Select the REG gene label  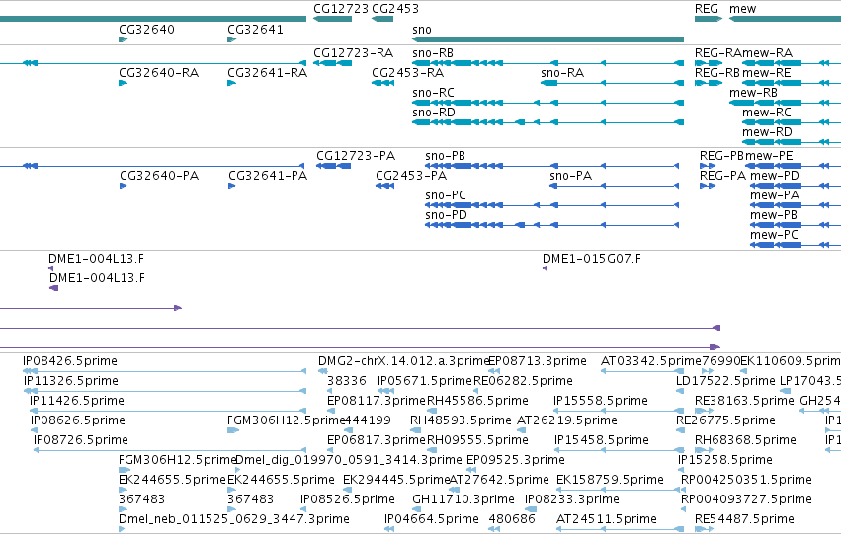click(x=707, y=9)
